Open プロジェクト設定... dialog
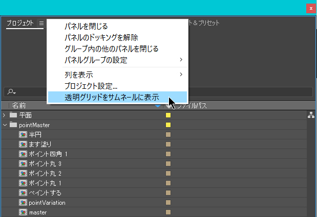Screen dimensions: 317x217 [91, 86]
